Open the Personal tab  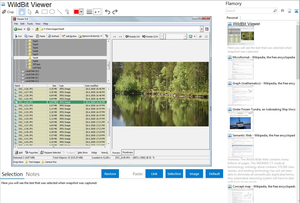(x=232, y=18)
